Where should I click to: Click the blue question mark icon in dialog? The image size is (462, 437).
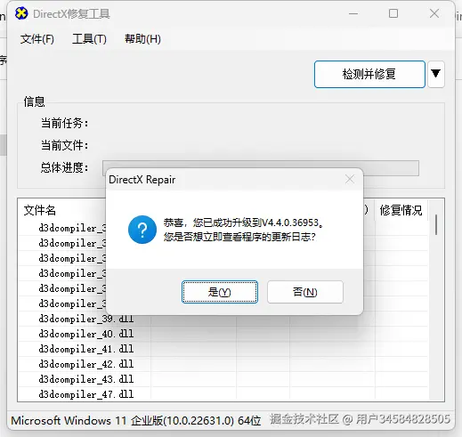pos(142,230)
